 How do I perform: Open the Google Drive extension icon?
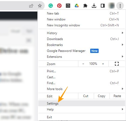(77, 6)
